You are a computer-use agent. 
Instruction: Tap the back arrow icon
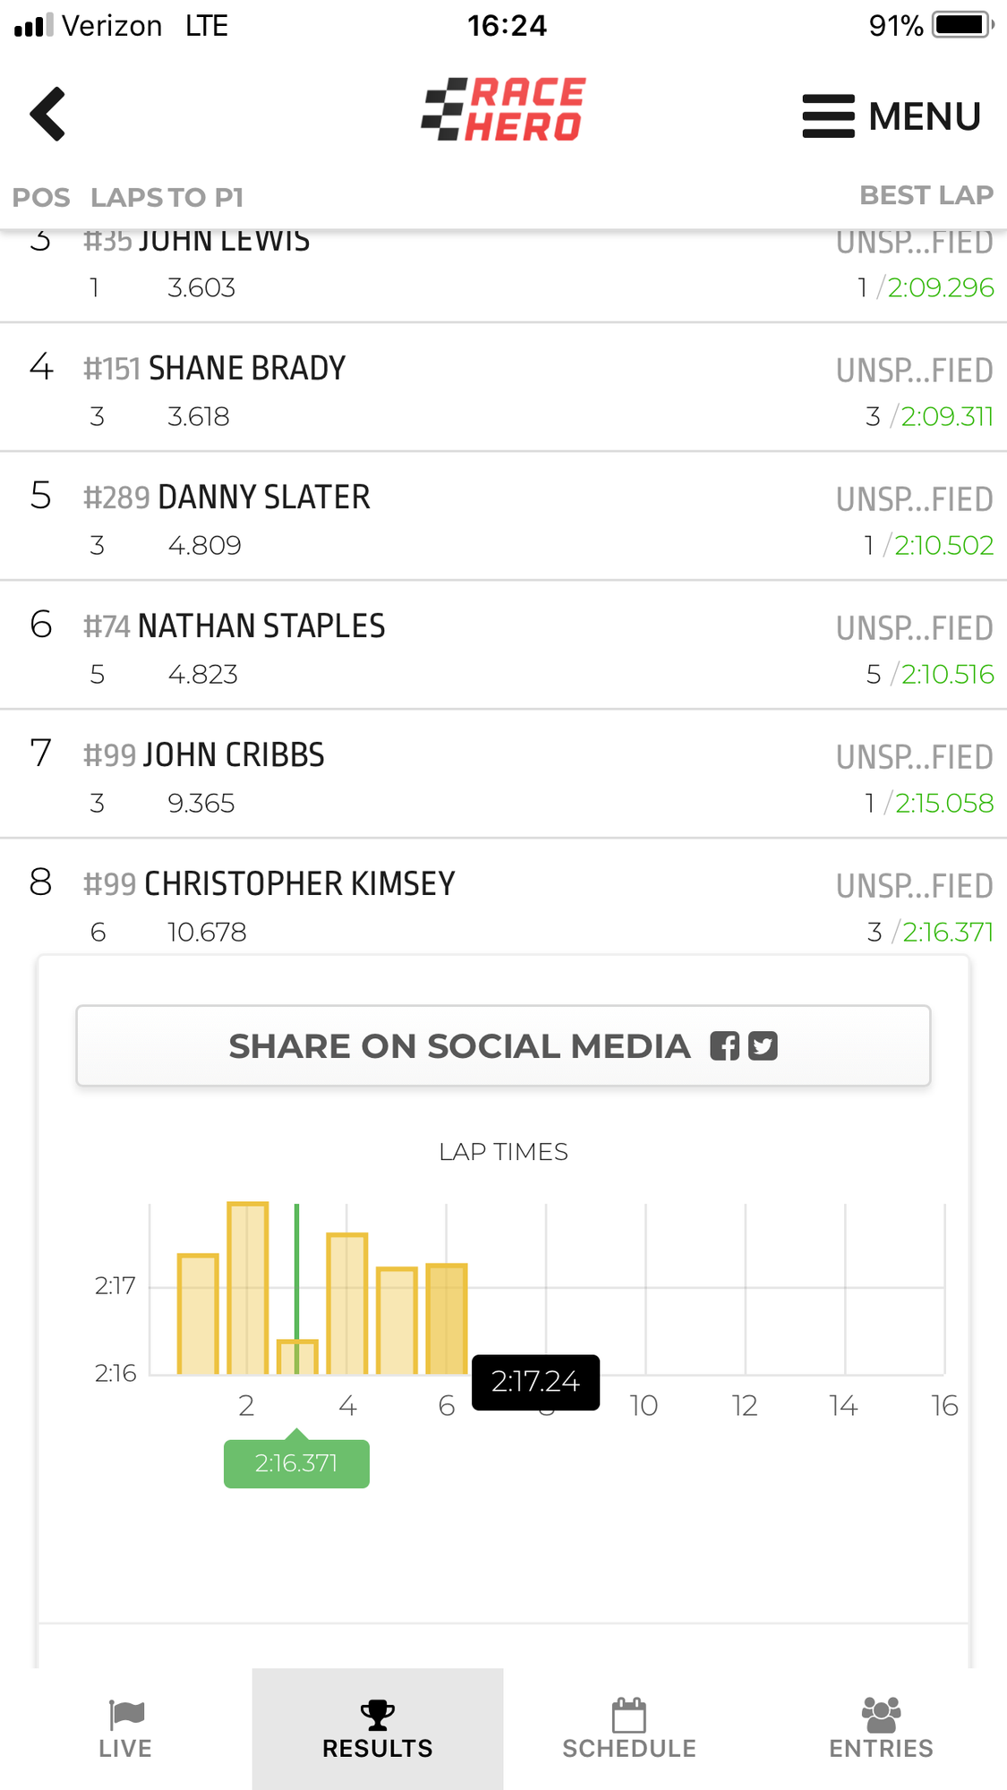48,114
